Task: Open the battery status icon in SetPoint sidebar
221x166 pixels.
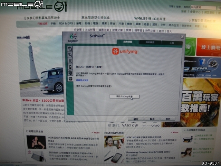Action: click(x=70, y=67)
